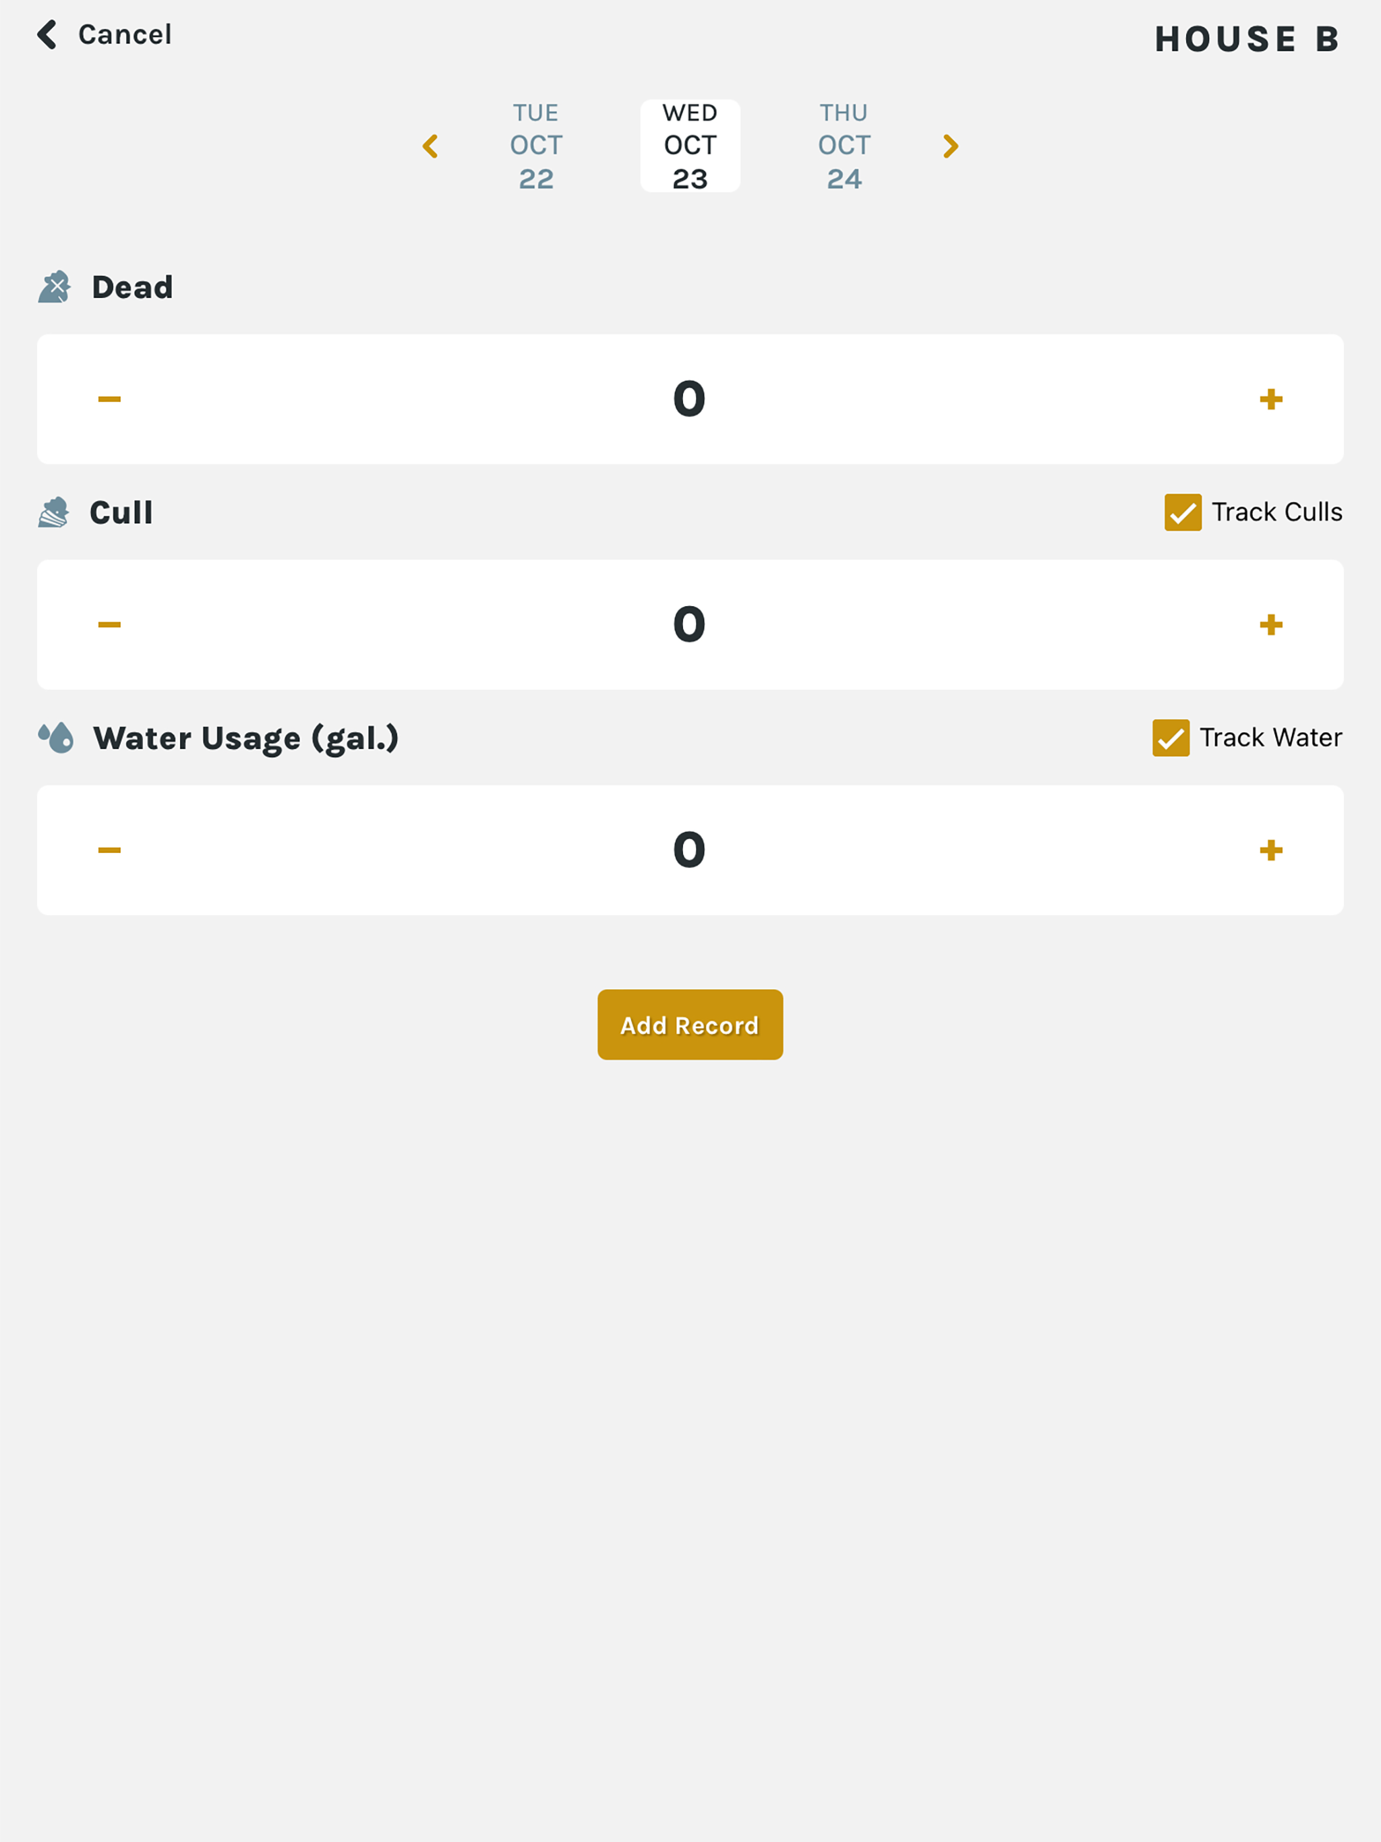Select the THU OCT 24 date
Image resolution: width=1381 pixels, height=1842 pixels.
845,146
